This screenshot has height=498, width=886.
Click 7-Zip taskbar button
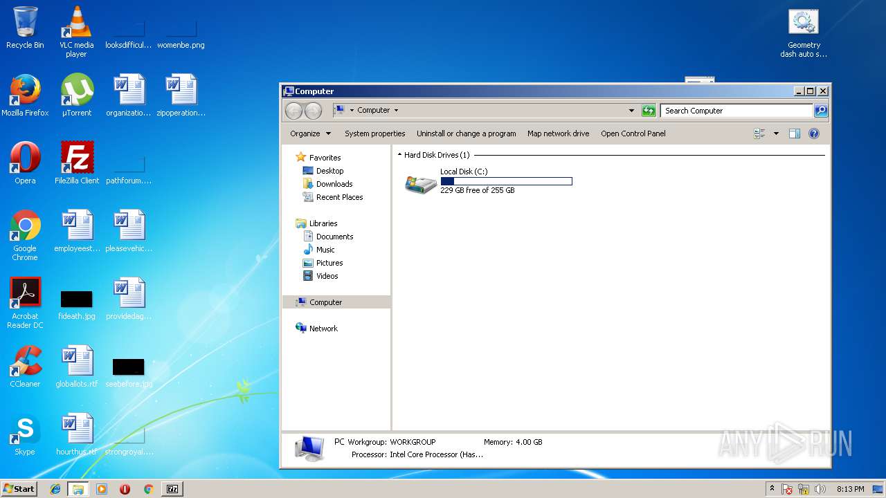pyautogui.click(x=172, y=489)
